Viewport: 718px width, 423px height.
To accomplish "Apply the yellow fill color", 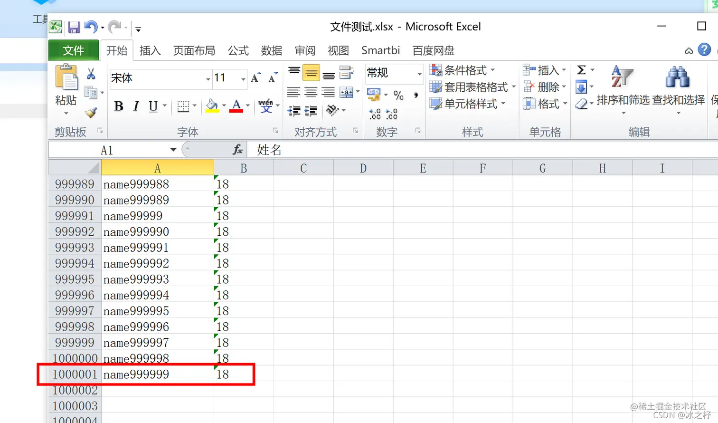I will click(x=212, y=106).
